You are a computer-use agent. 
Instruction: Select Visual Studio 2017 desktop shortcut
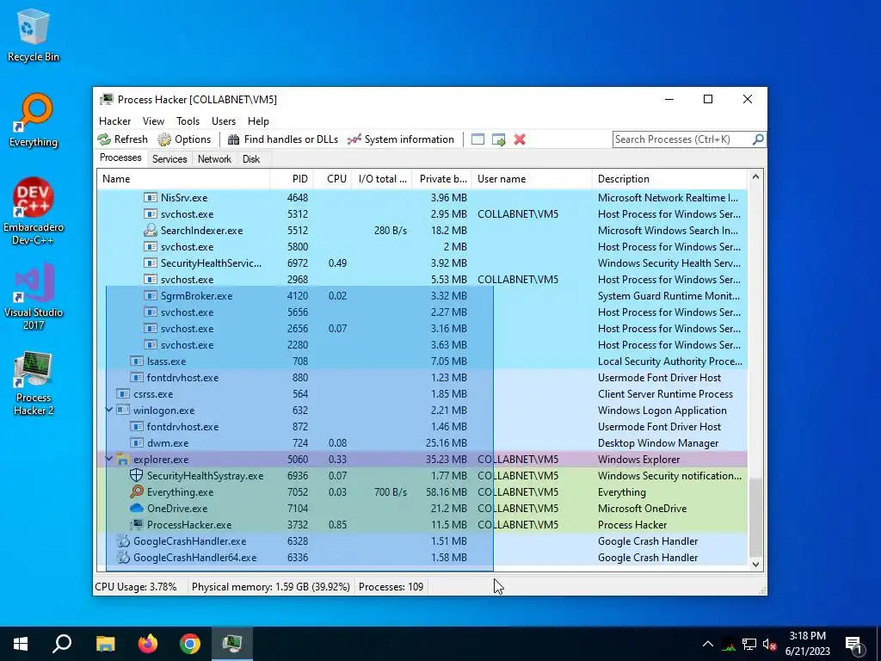click(34, 297)
